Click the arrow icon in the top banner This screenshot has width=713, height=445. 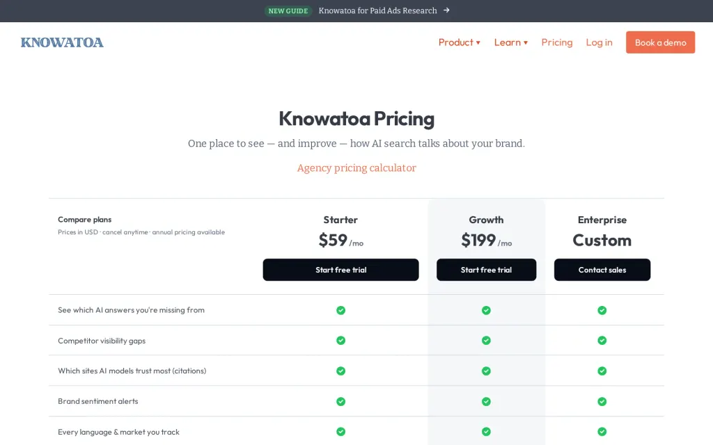tap(446, 10)
